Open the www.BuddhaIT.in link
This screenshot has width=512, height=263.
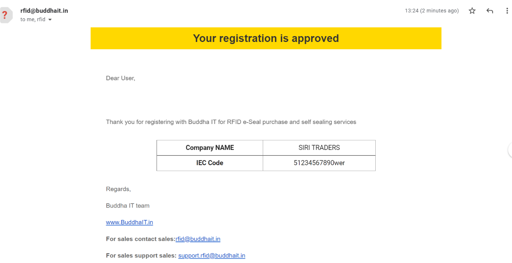pyautogui.click(x=129, y=222)
